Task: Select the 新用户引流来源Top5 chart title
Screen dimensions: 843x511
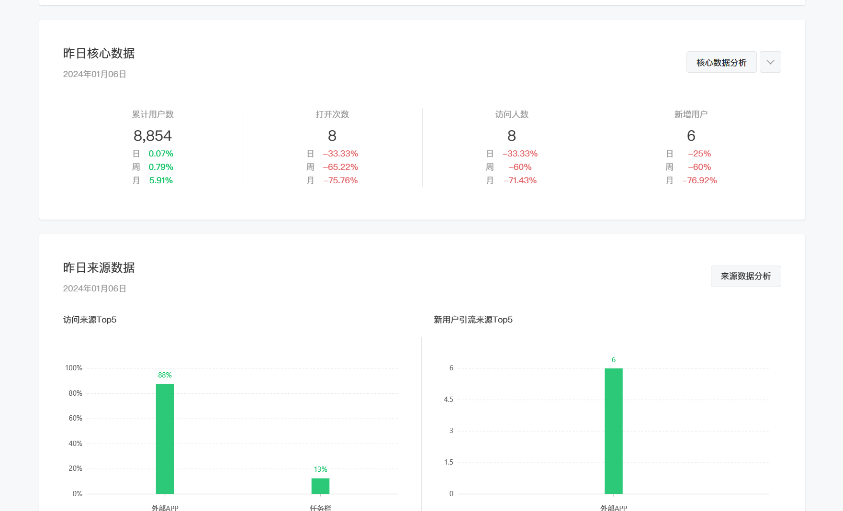Action: [x=473, y=320]
